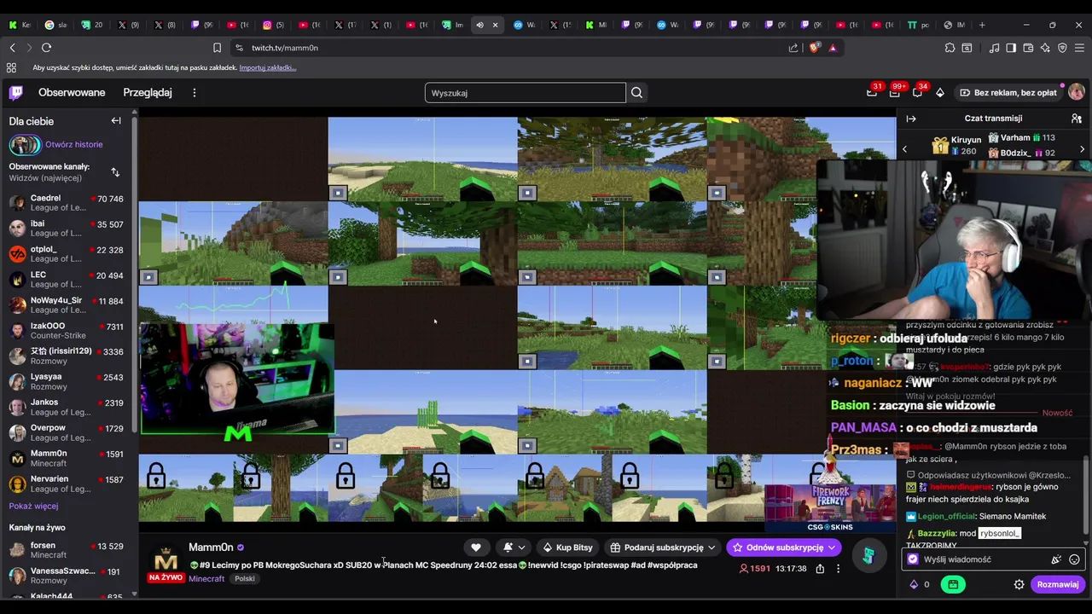Open browser hamburger menu
Viewport: 1092px width, 614px height.
[1079, 48]
